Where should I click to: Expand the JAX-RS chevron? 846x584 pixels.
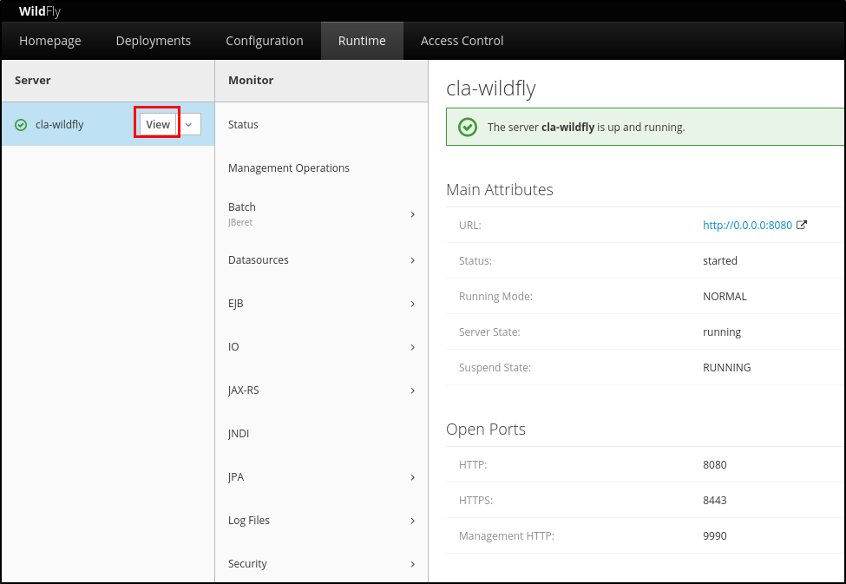click(x=413, y=390)
